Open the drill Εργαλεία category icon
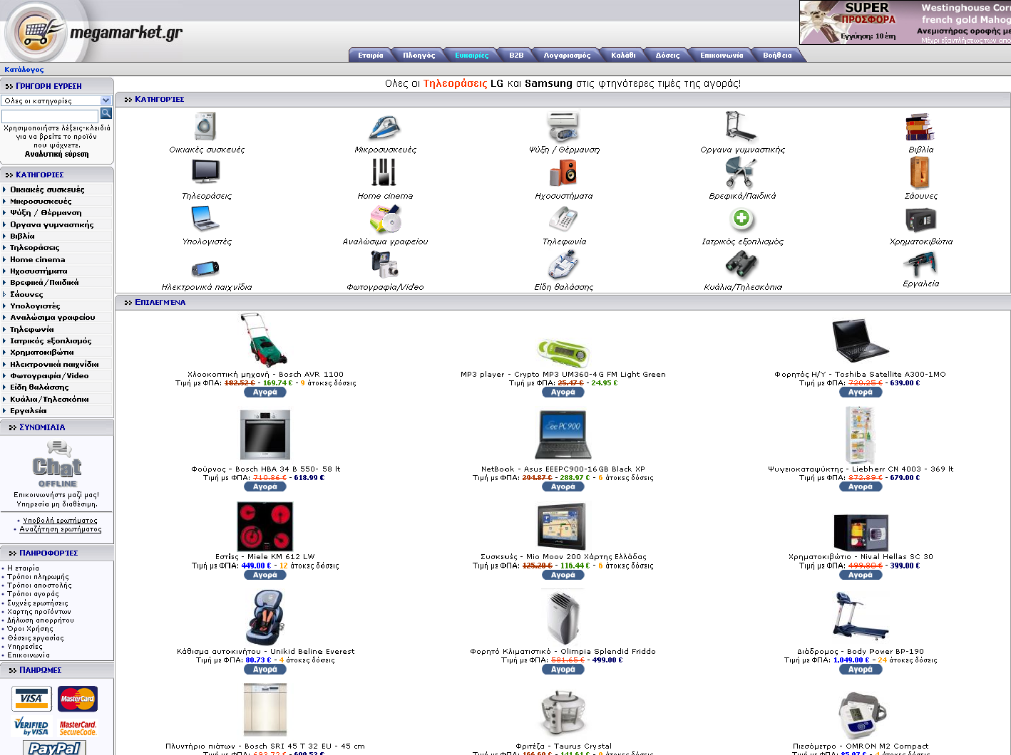 (920, 264)
